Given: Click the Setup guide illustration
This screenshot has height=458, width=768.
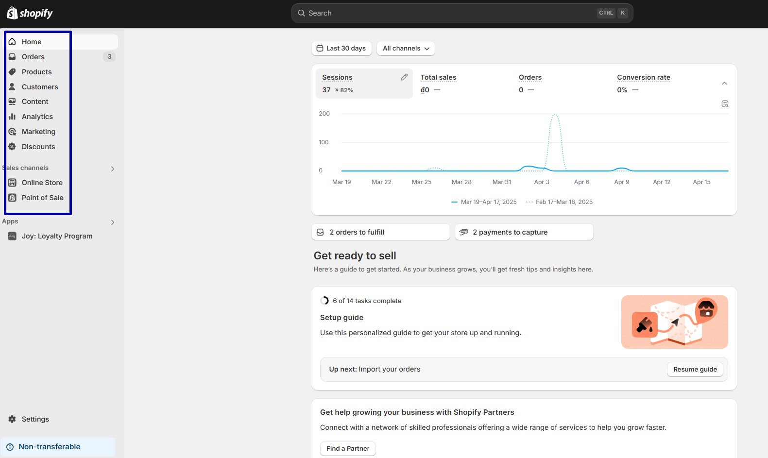Looking at the screenshot, I should click(674, 322).
